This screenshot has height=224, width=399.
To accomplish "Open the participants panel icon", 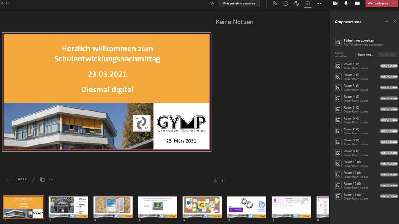I will coord(275,4).
